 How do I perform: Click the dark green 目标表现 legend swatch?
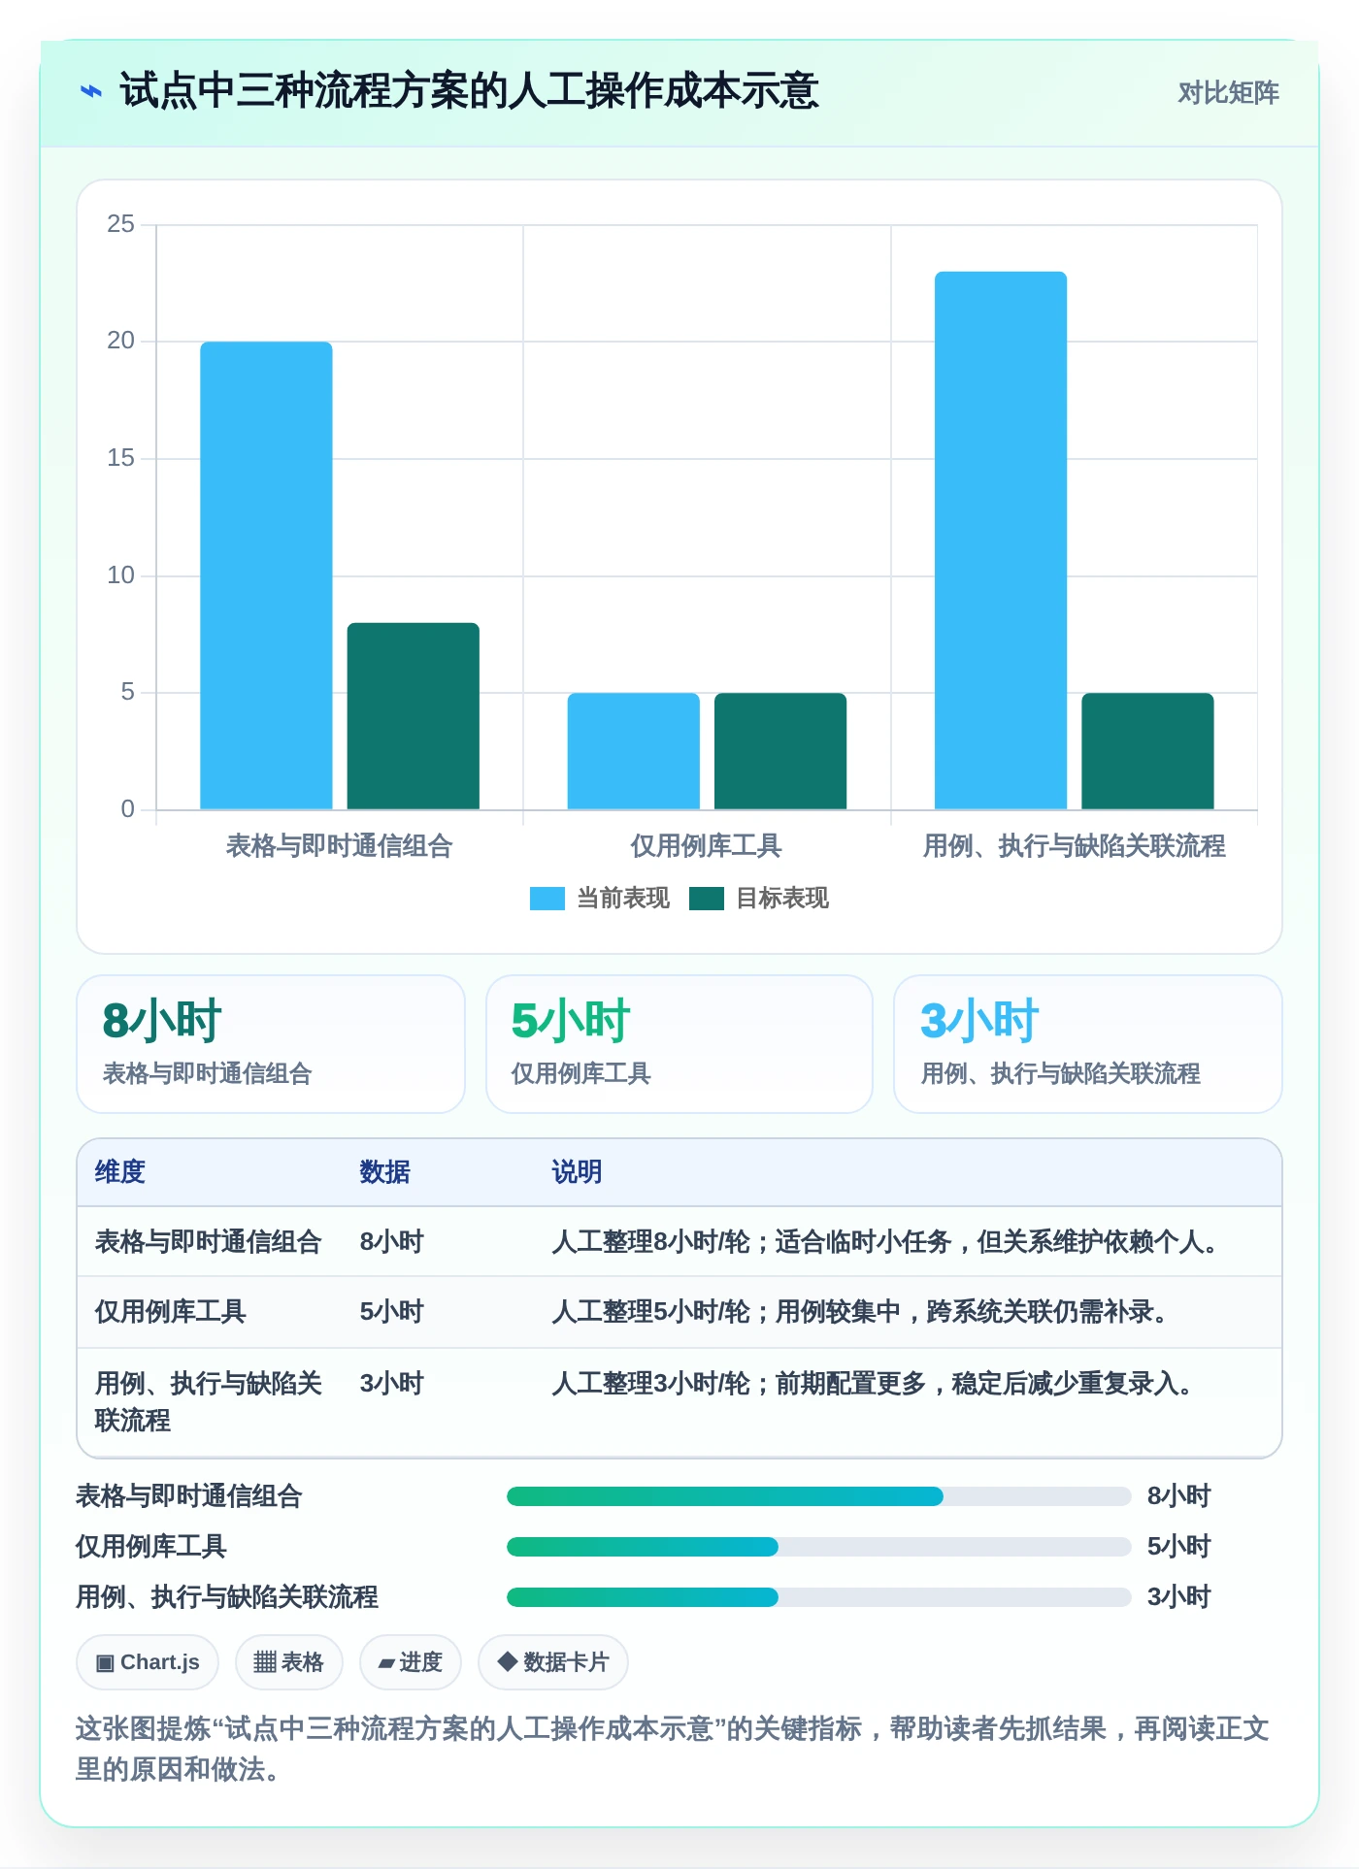707,899
